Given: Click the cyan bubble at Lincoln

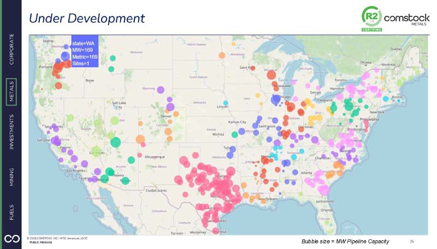Looking at the screenshot, I should coord(226,103).
